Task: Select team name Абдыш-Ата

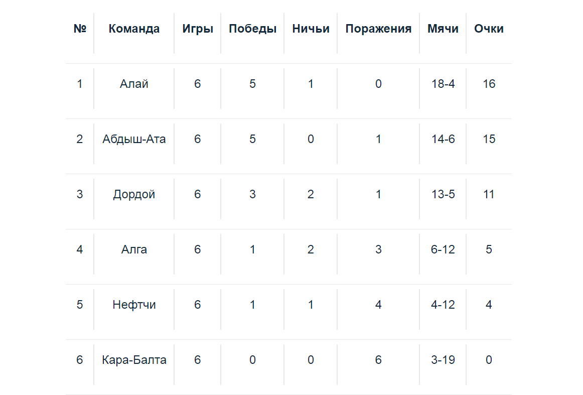Action: point(134,139)
